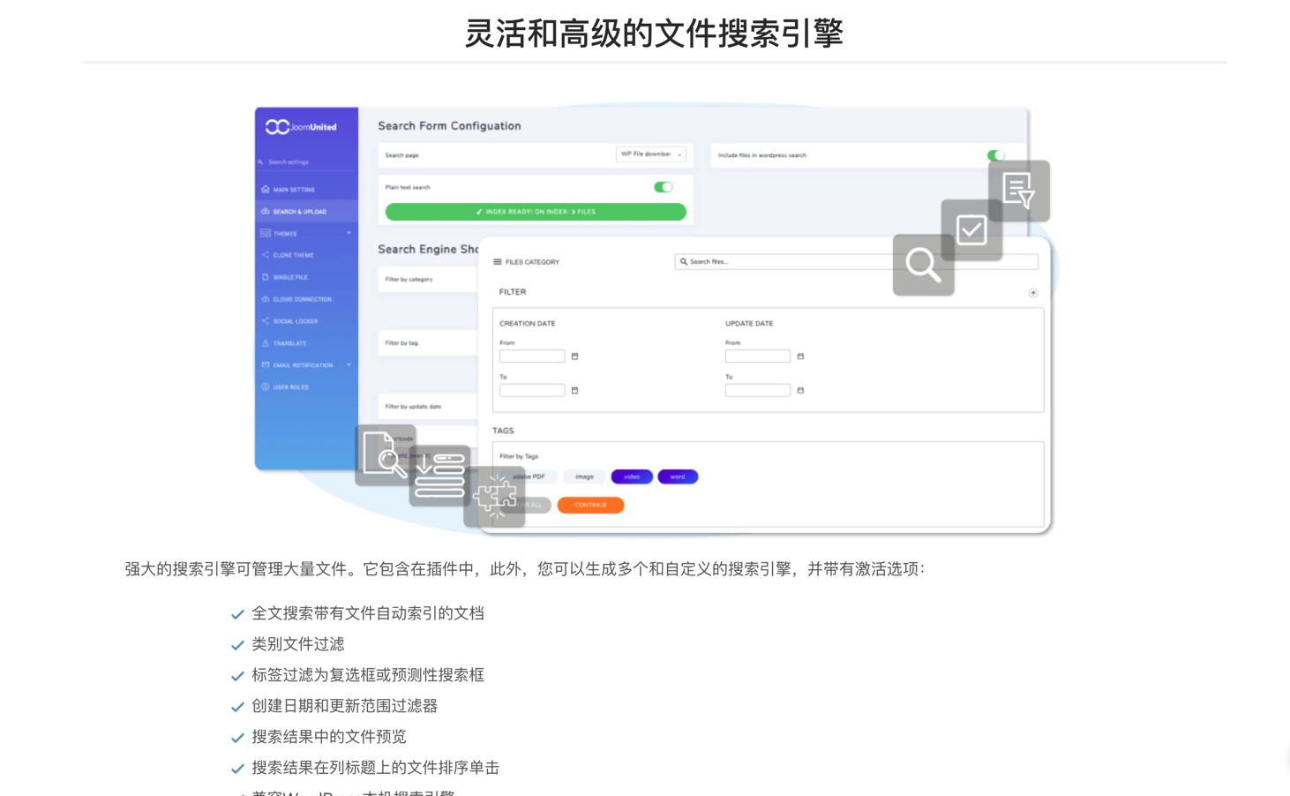Viewport: 1290px width, 796px height.
Task: Open calendar for Creation Date From
Action: click(x=574, y=357)
